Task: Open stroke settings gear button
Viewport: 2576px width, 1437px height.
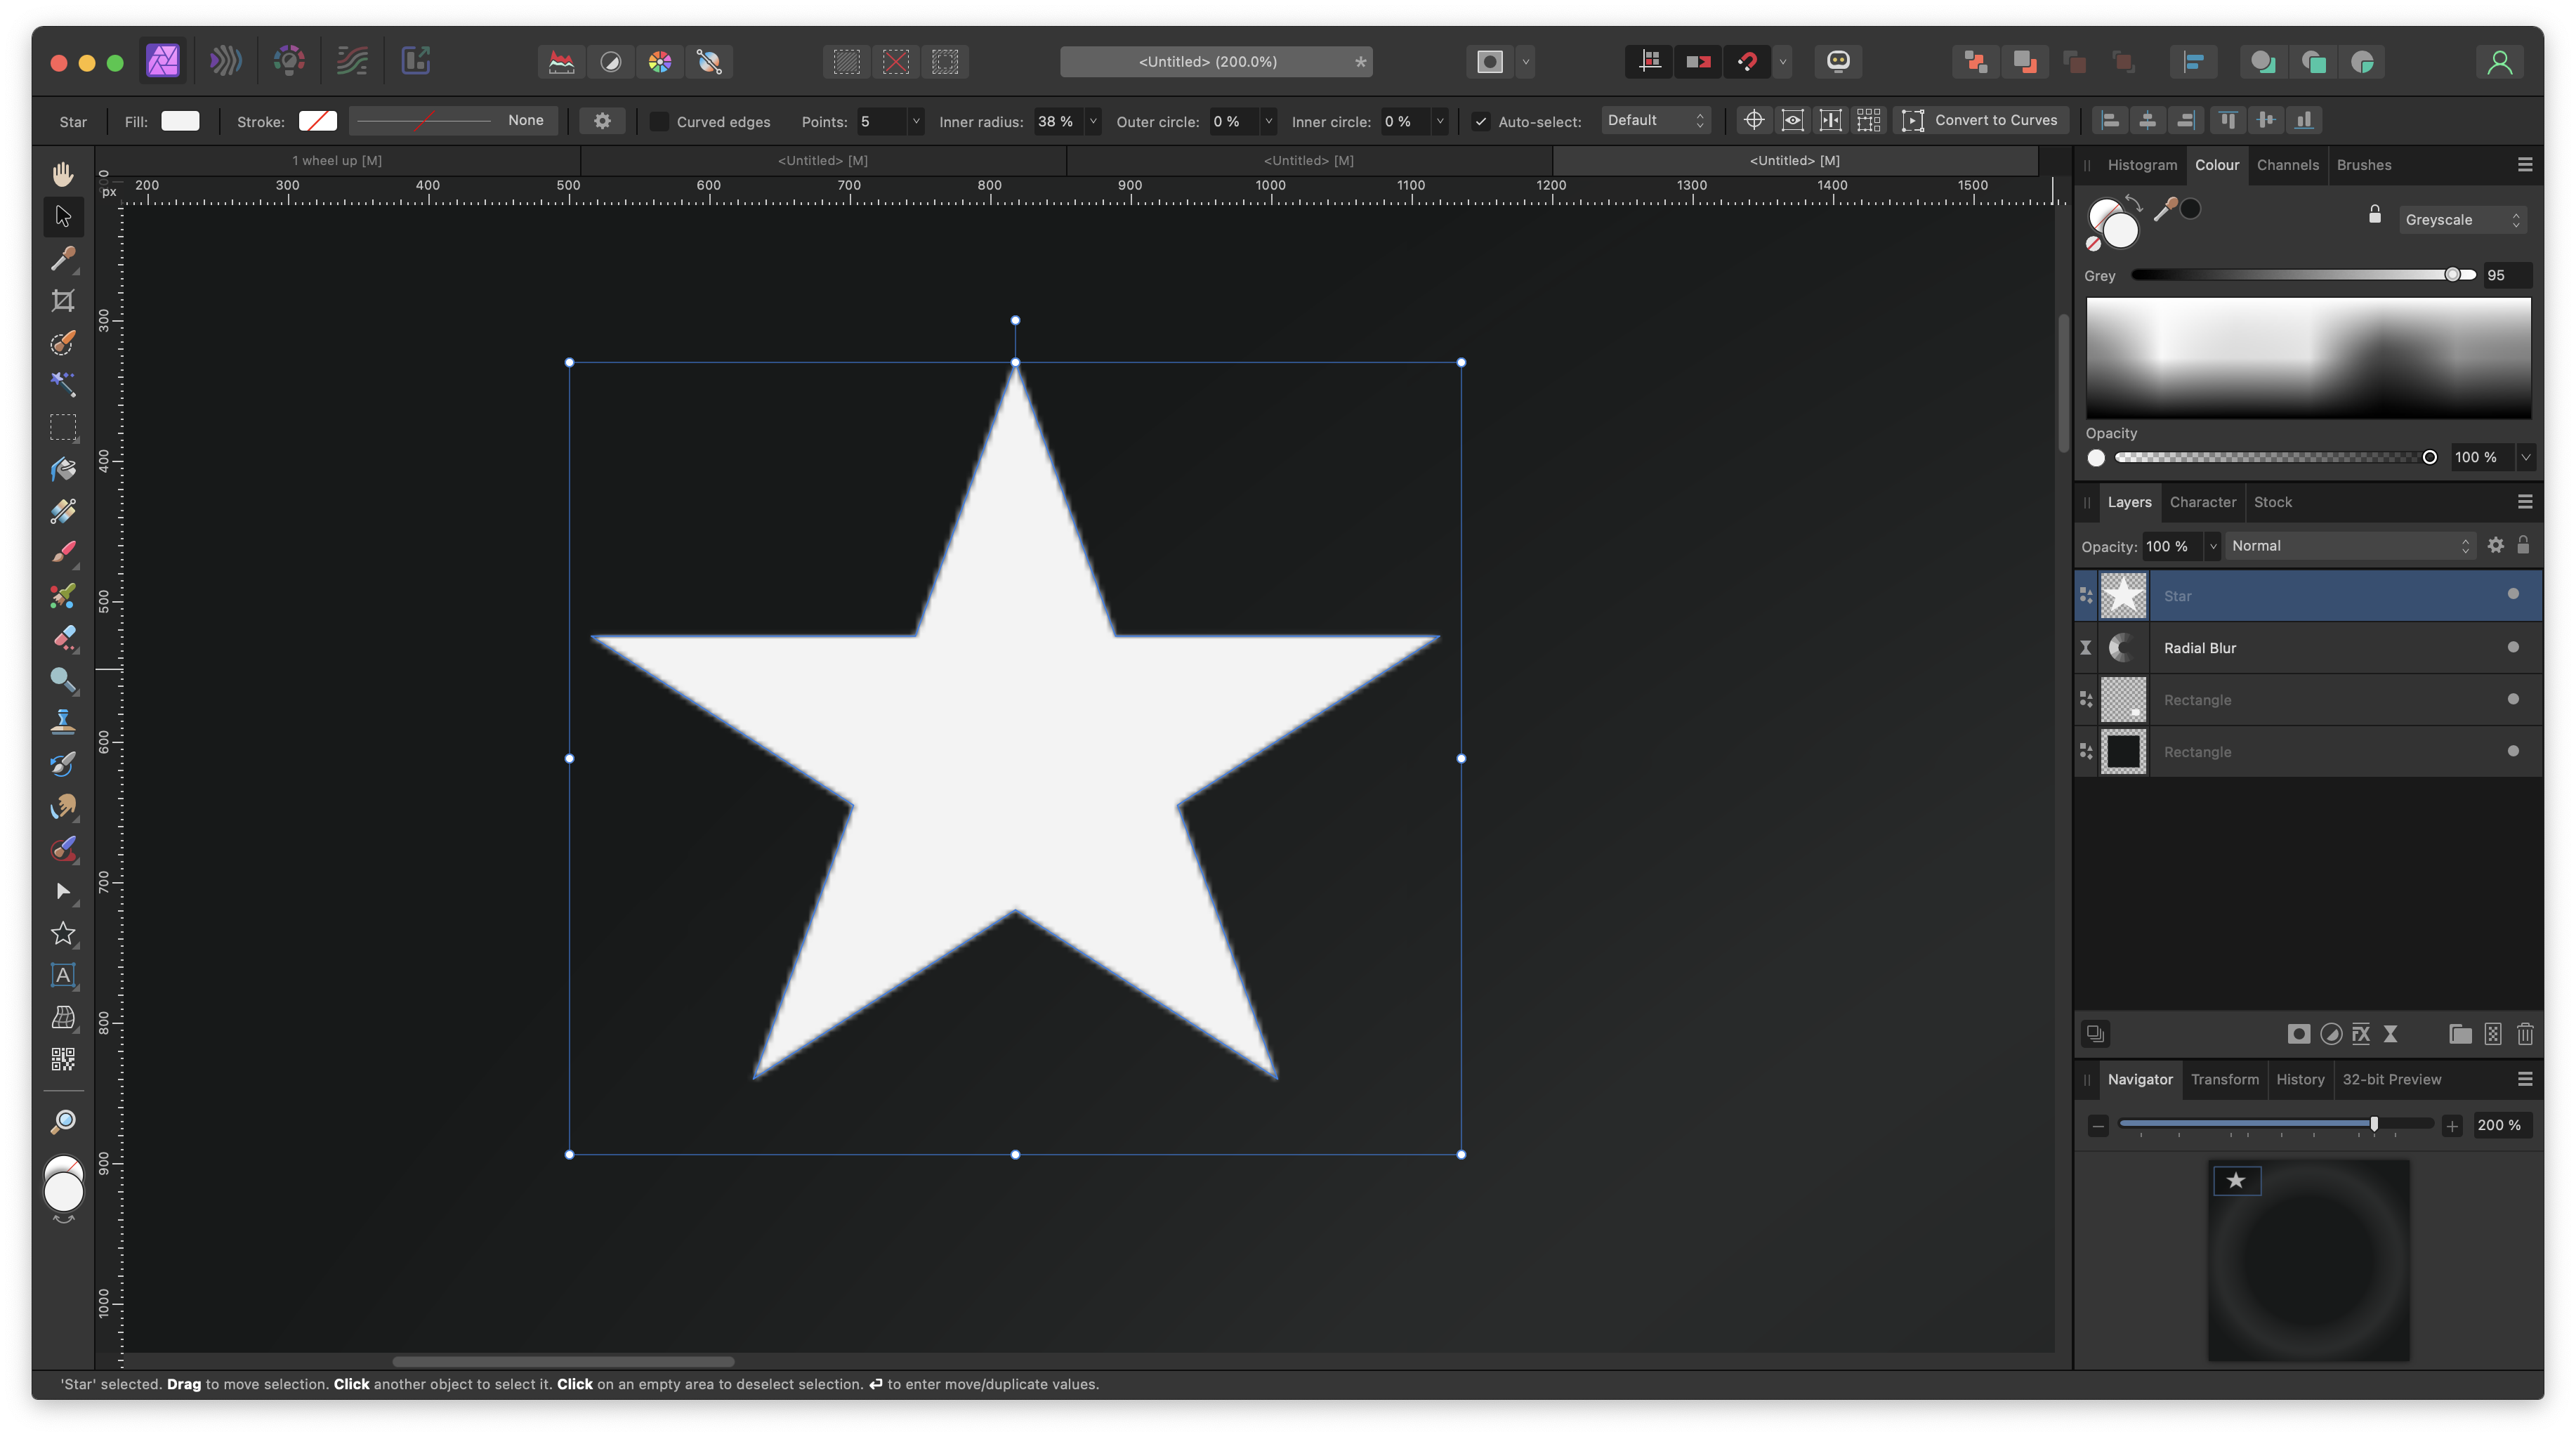Action: click(x=602, y=121)
